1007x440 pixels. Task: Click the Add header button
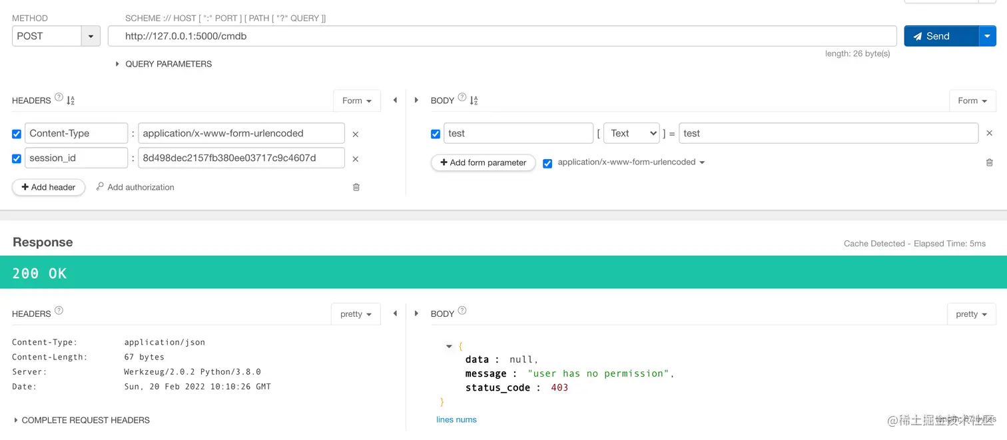[49, 187]
